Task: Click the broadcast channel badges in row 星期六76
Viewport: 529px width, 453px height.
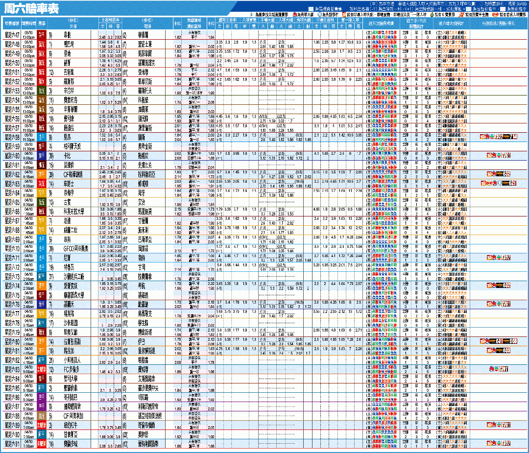Action: (x=499, y=304)
